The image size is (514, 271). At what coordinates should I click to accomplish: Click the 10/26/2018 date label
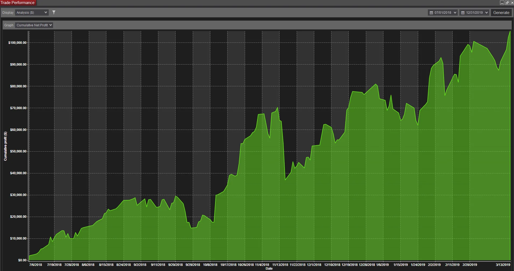246,265
